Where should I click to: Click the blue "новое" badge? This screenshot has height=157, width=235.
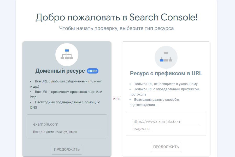[93, 71]
